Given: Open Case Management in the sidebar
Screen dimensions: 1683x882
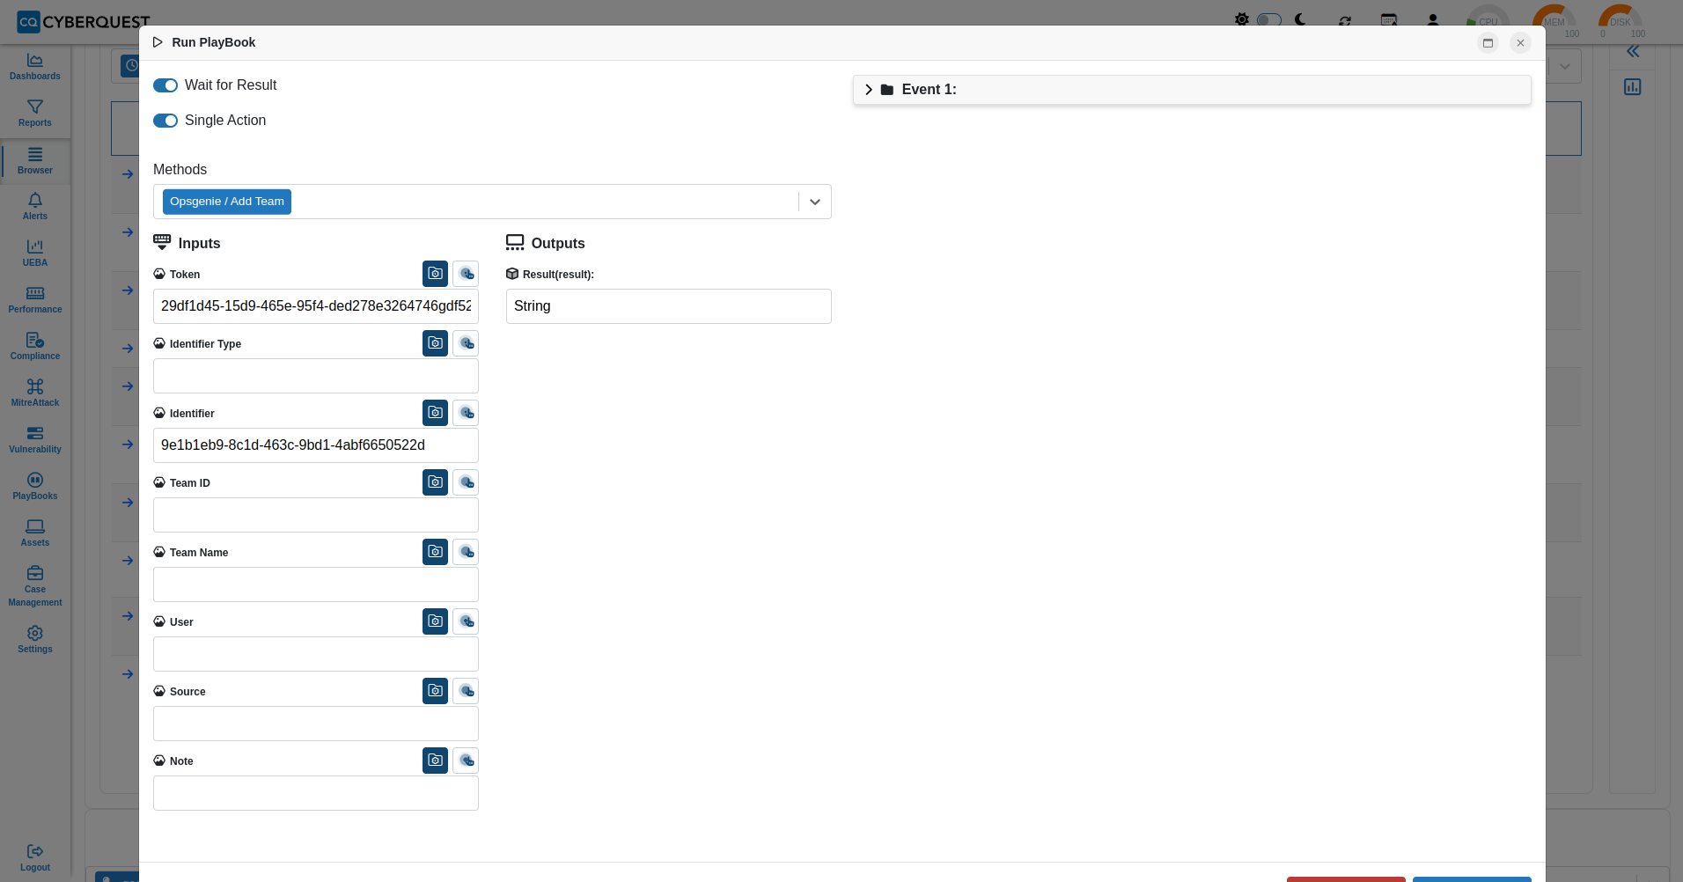Looking at the screenshot, I should pos(35,586).
